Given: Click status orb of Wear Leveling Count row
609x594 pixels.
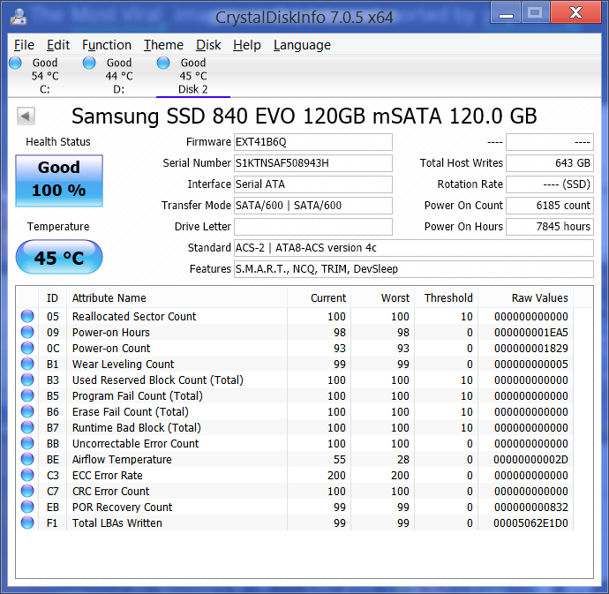Looking at the screenshot, I should pos(27,364).
